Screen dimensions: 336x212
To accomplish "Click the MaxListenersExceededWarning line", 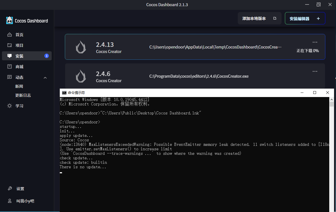I will pyautogui.click(x=194, y=144).
